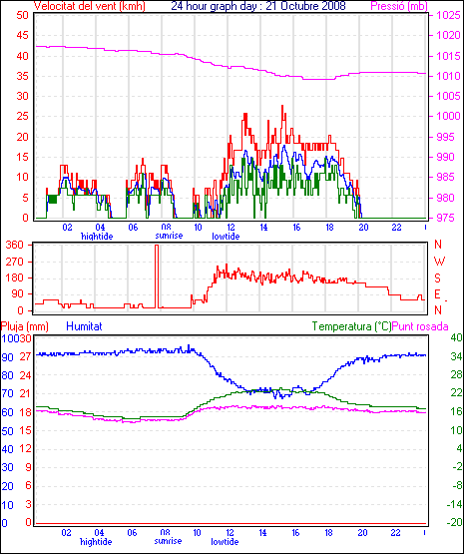Select pressure axis value 1025
464x555 pixels.
pos(448,15)
